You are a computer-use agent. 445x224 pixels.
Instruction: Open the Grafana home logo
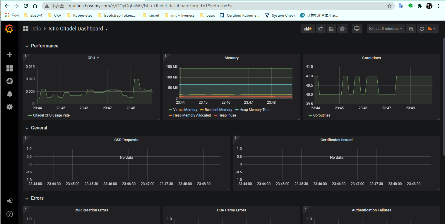[9, 29]
